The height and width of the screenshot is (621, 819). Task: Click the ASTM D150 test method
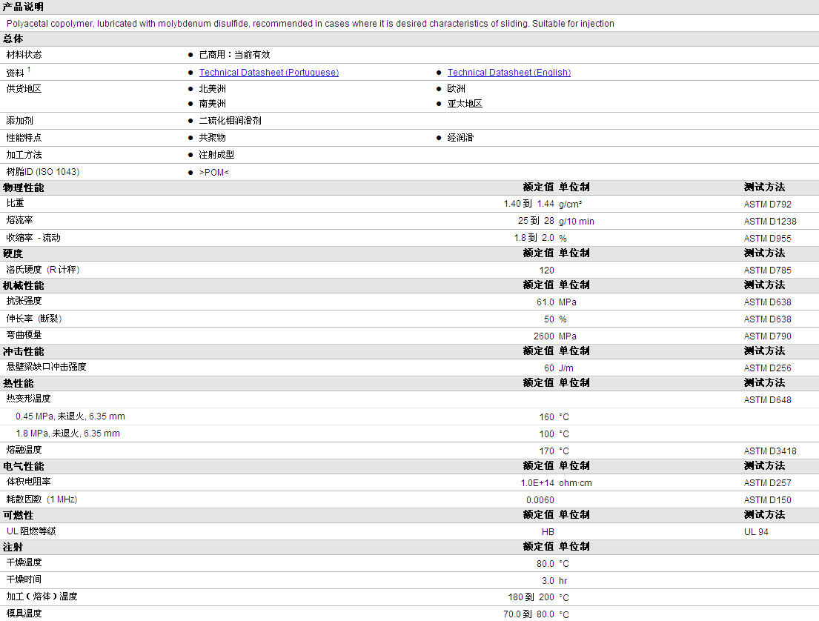(x=767, y=500)
